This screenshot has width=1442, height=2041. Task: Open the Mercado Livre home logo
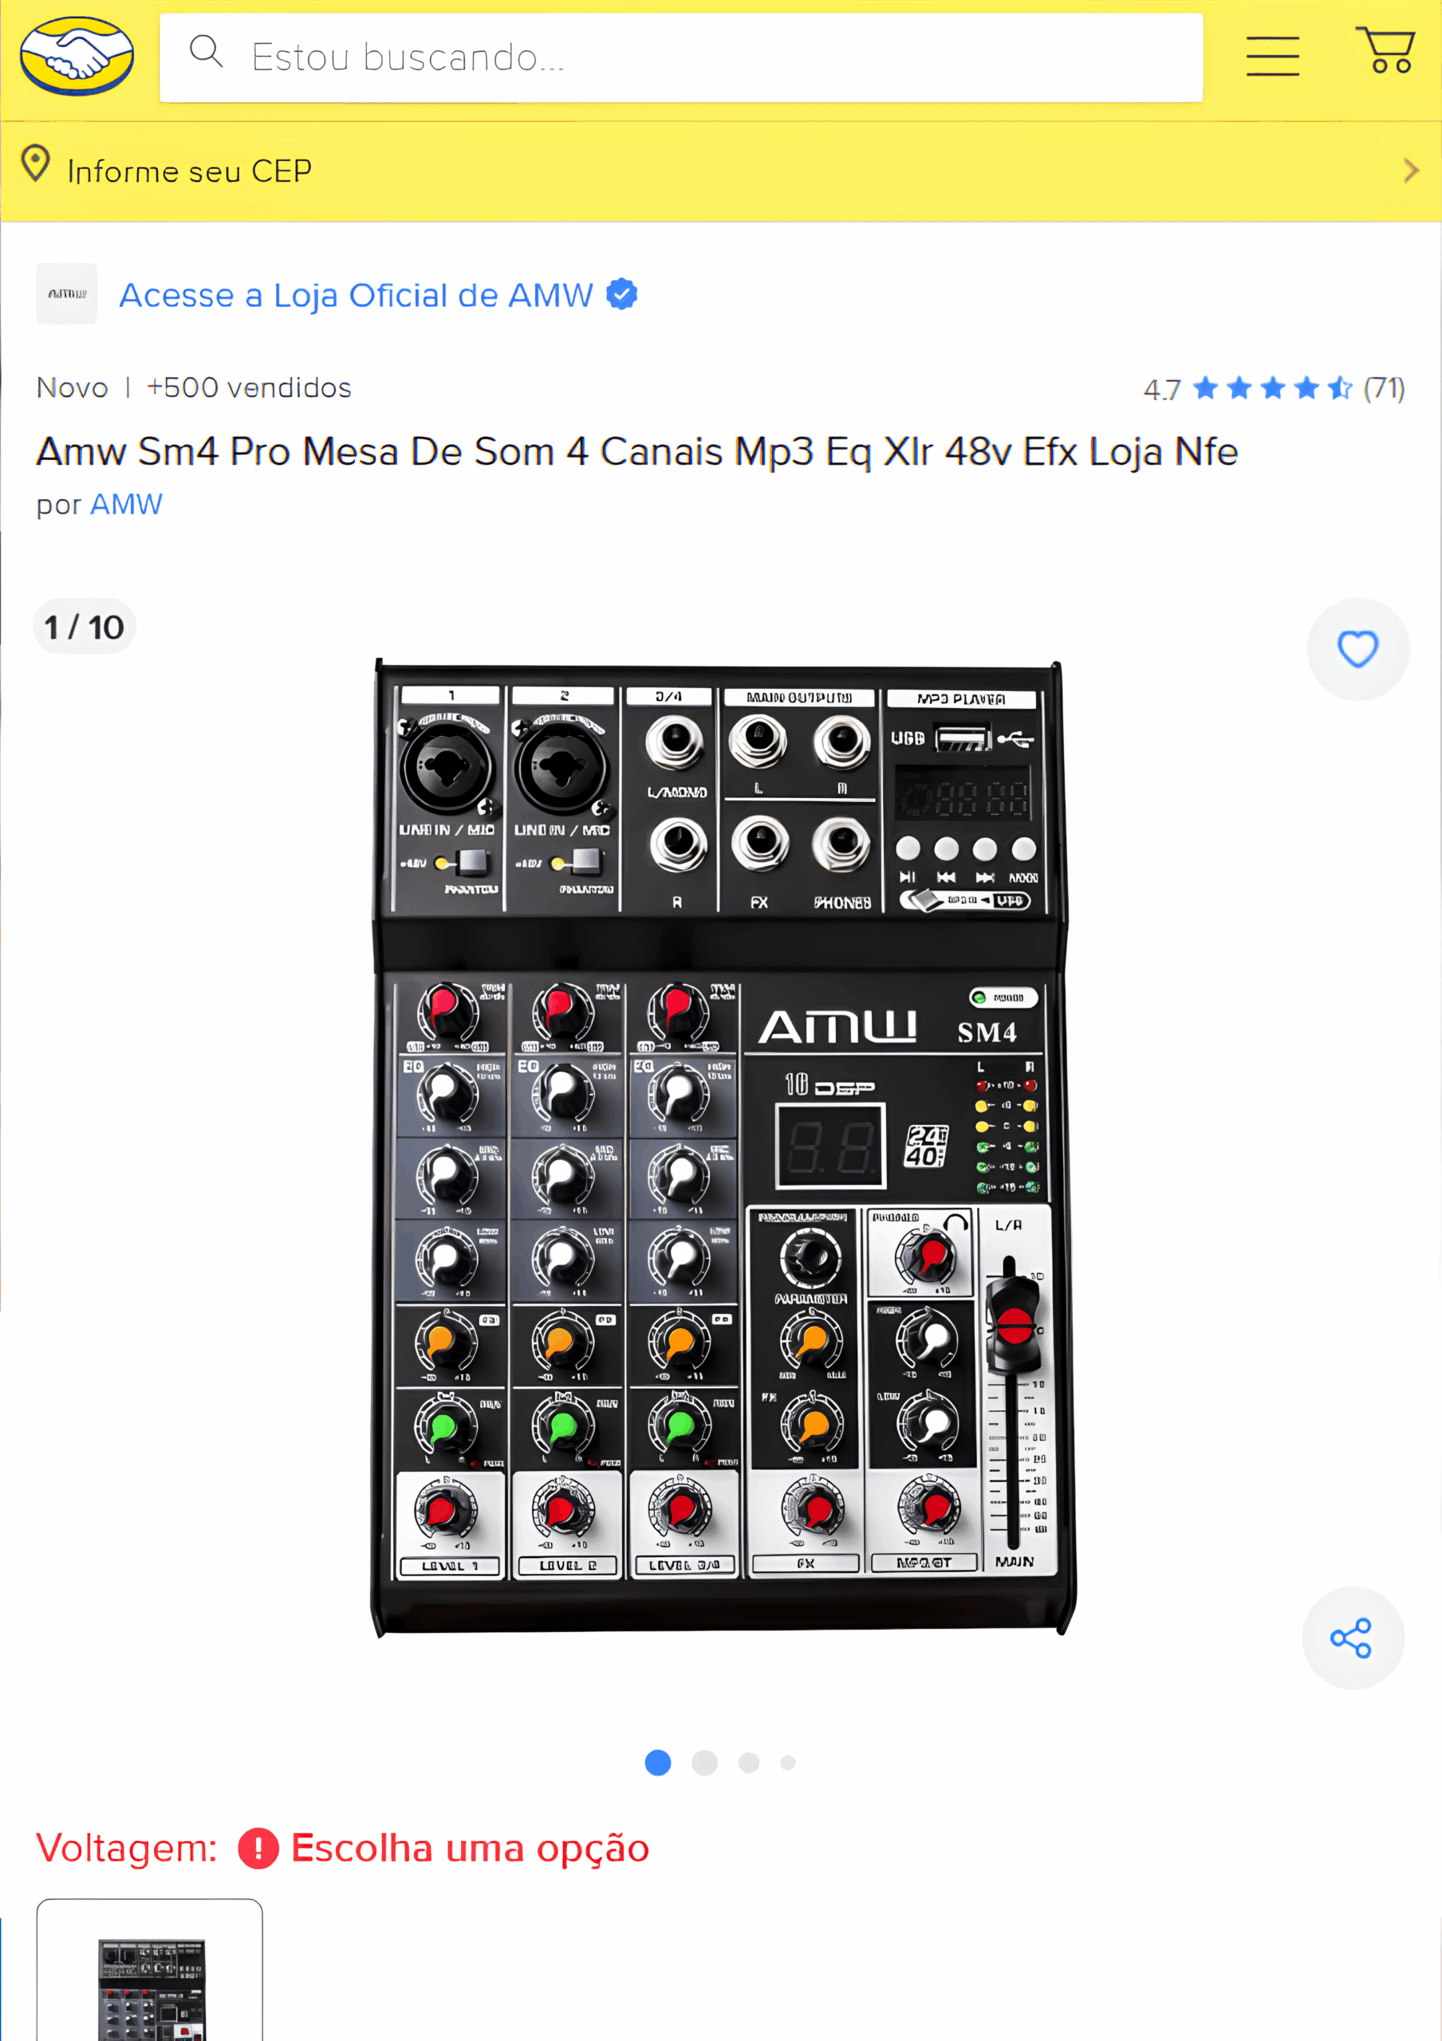[x=77, y=56]
